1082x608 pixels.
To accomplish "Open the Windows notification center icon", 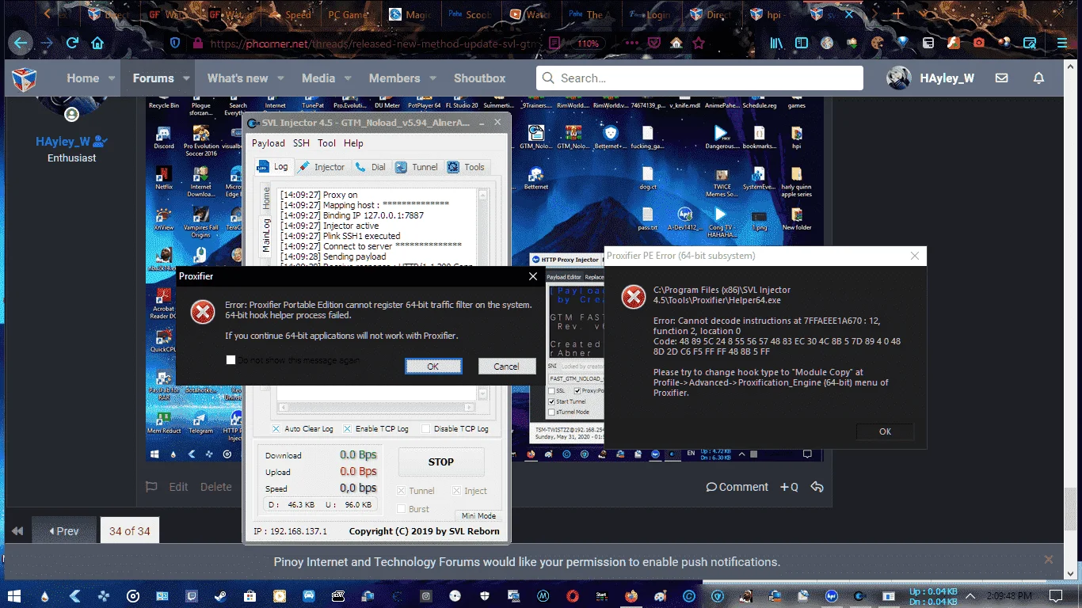I will [1055, 595].
